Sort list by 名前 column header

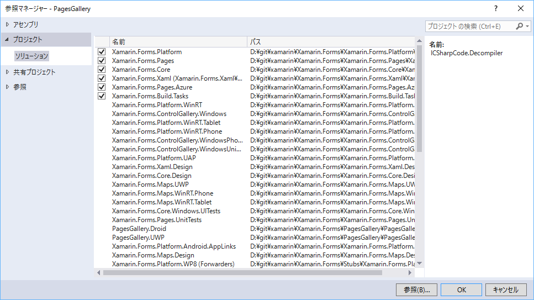178,41
